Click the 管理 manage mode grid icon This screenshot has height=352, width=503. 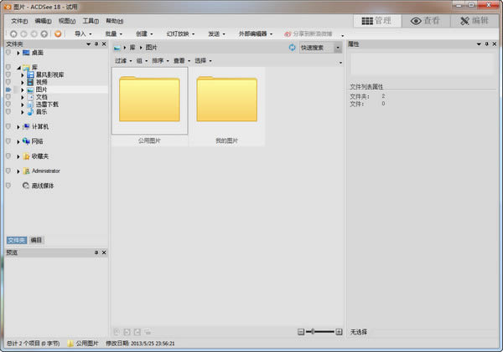tap(367, 21)
